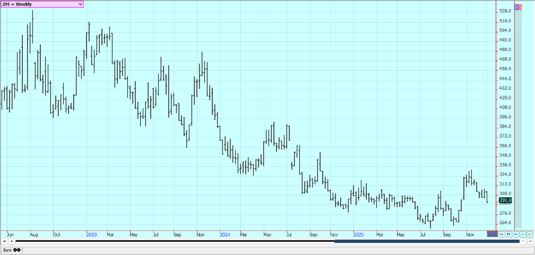The height and width of the screenshot is (255, 535).
Task: Click the red arrow scale icon
Action: (x=502, y=234)
